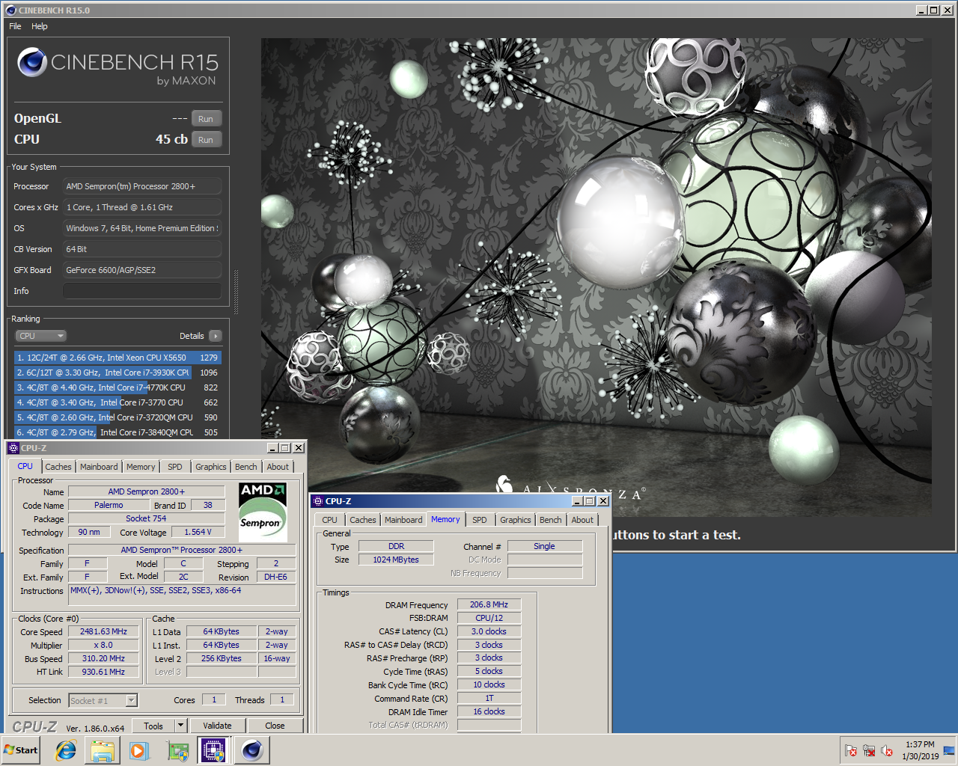Image resolution: width=958 pixels, height=766 pixels.
Task: Open the Socket #1 selection dropdown
Action: (103, 701)
